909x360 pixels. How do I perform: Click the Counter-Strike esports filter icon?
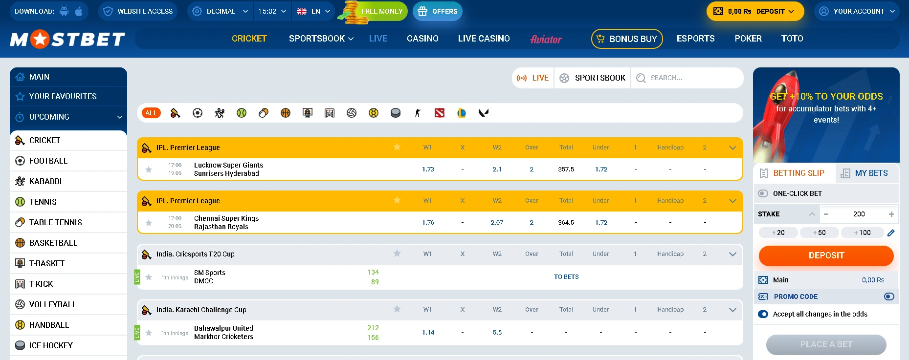click(418, 113)
